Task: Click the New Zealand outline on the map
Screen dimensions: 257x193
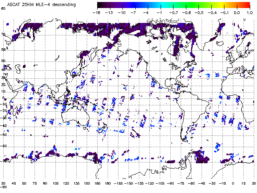Action: pos(102,128)
